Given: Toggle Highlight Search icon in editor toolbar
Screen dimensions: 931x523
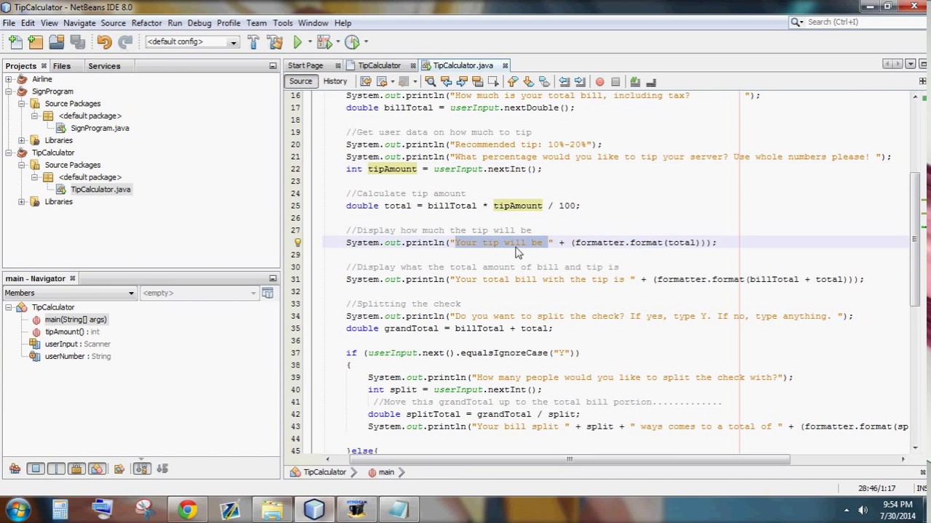Looking at the screenshot, I should point(478,81).
